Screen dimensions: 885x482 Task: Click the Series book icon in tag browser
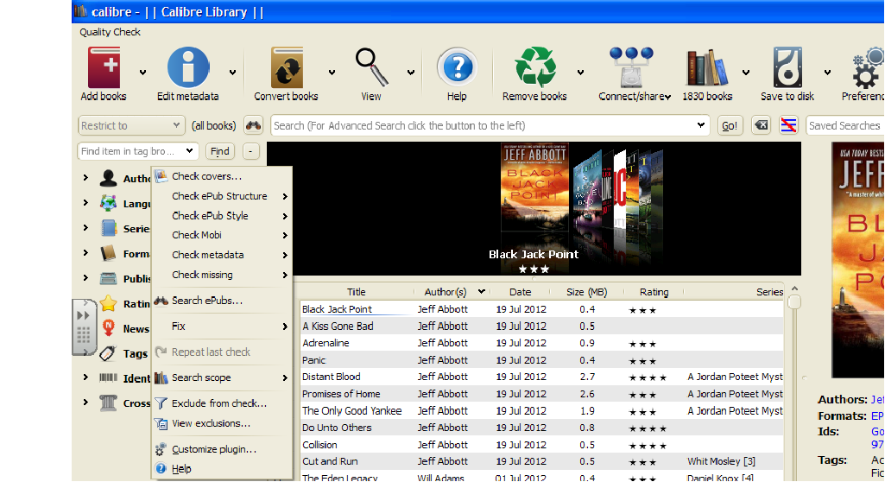pos(108,228)
